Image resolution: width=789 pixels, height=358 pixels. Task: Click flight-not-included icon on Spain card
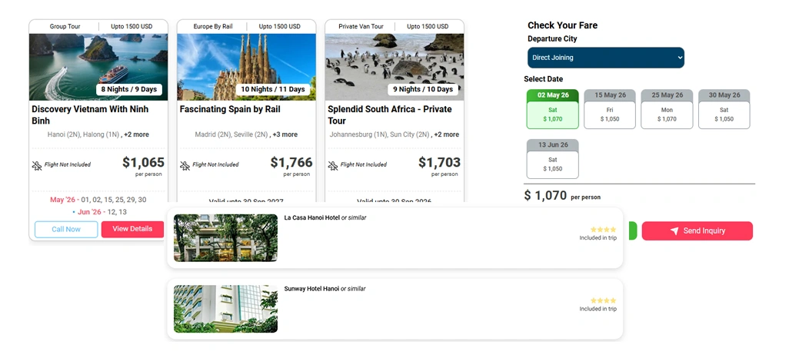185,165
